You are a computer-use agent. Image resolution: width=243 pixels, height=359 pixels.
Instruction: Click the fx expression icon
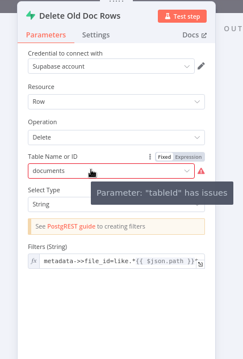click(x=34, y=261)
